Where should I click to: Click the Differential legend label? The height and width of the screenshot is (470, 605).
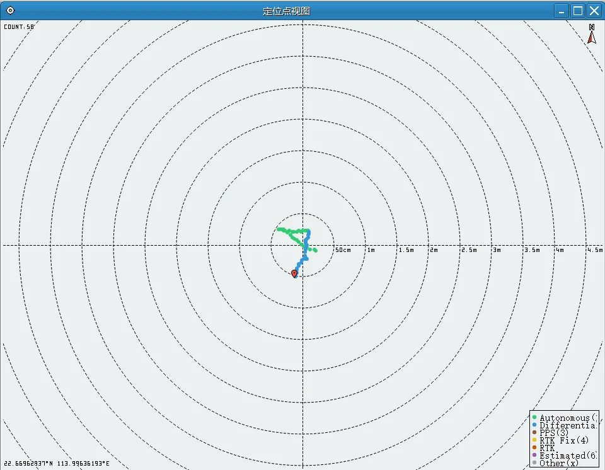pyautogui.click(x=568, y=426)
